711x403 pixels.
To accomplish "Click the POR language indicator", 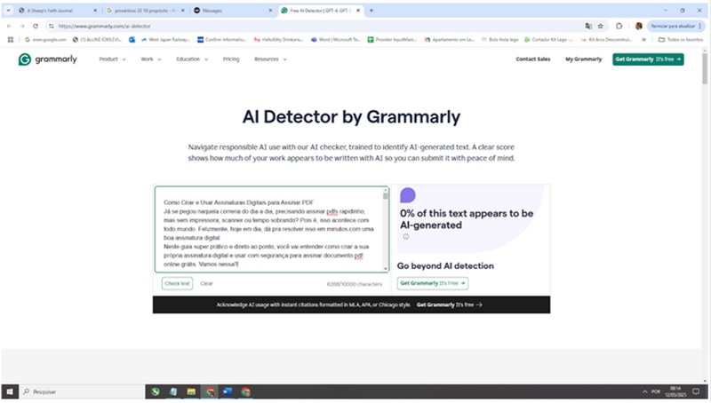I will 656,391.
